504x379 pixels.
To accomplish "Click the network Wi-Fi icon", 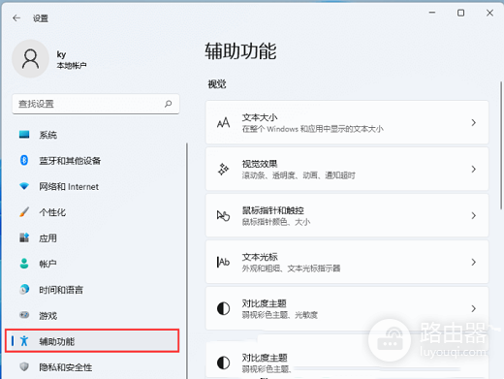I will (24, 186).
